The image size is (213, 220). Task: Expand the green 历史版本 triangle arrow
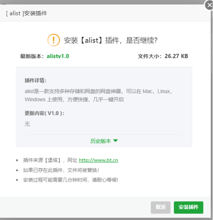(x=115, y=141)
